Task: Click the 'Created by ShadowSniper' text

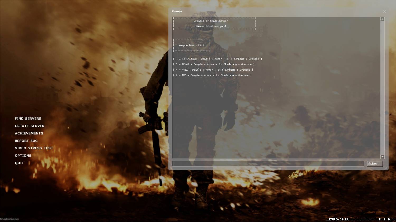Action: click(211, 21)
